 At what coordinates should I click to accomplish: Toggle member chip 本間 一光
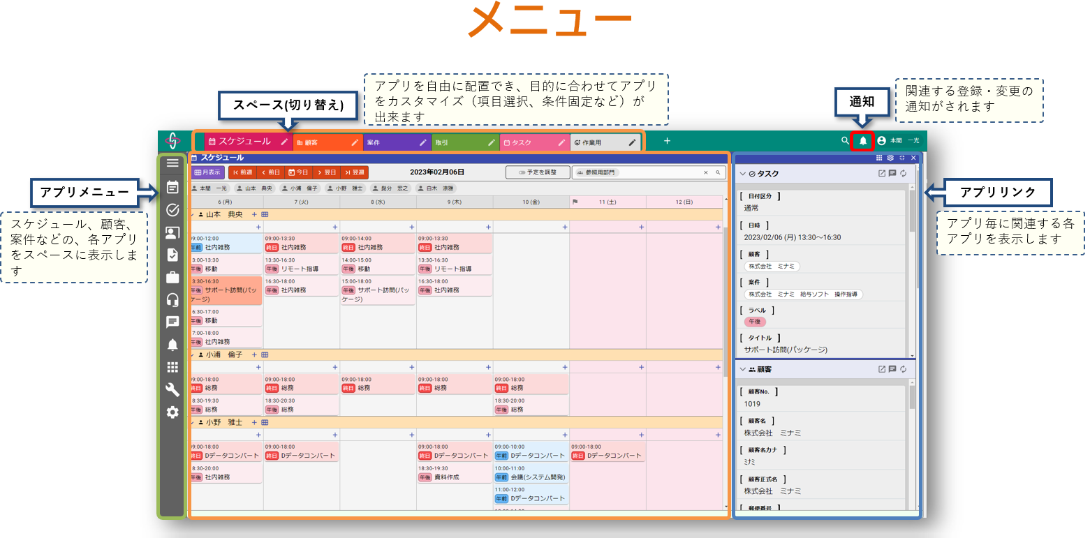pyautogui.click(x=210, y=188)
